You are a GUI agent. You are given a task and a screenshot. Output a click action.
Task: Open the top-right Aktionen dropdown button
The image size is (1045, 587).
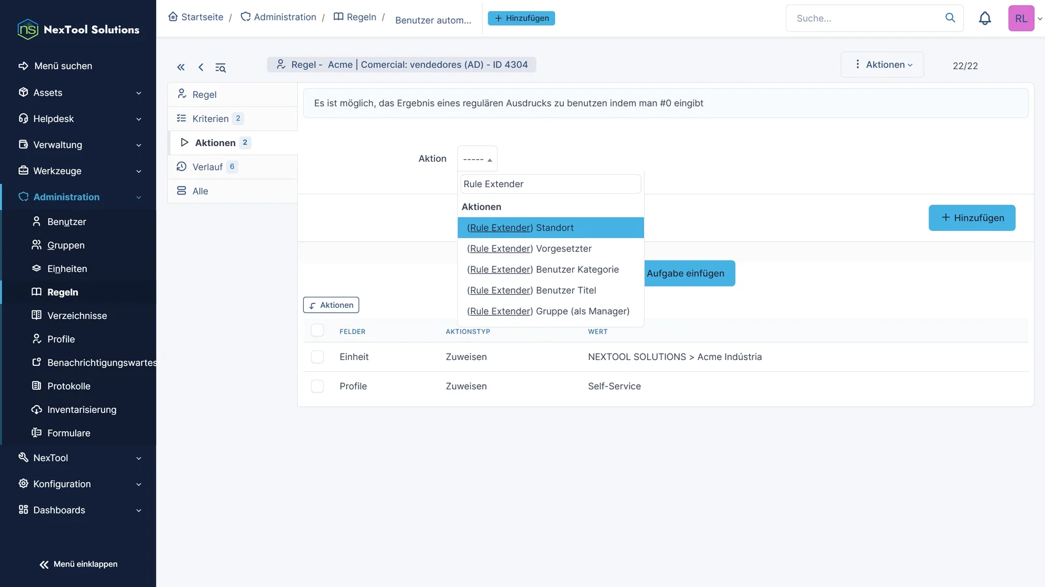882,65
